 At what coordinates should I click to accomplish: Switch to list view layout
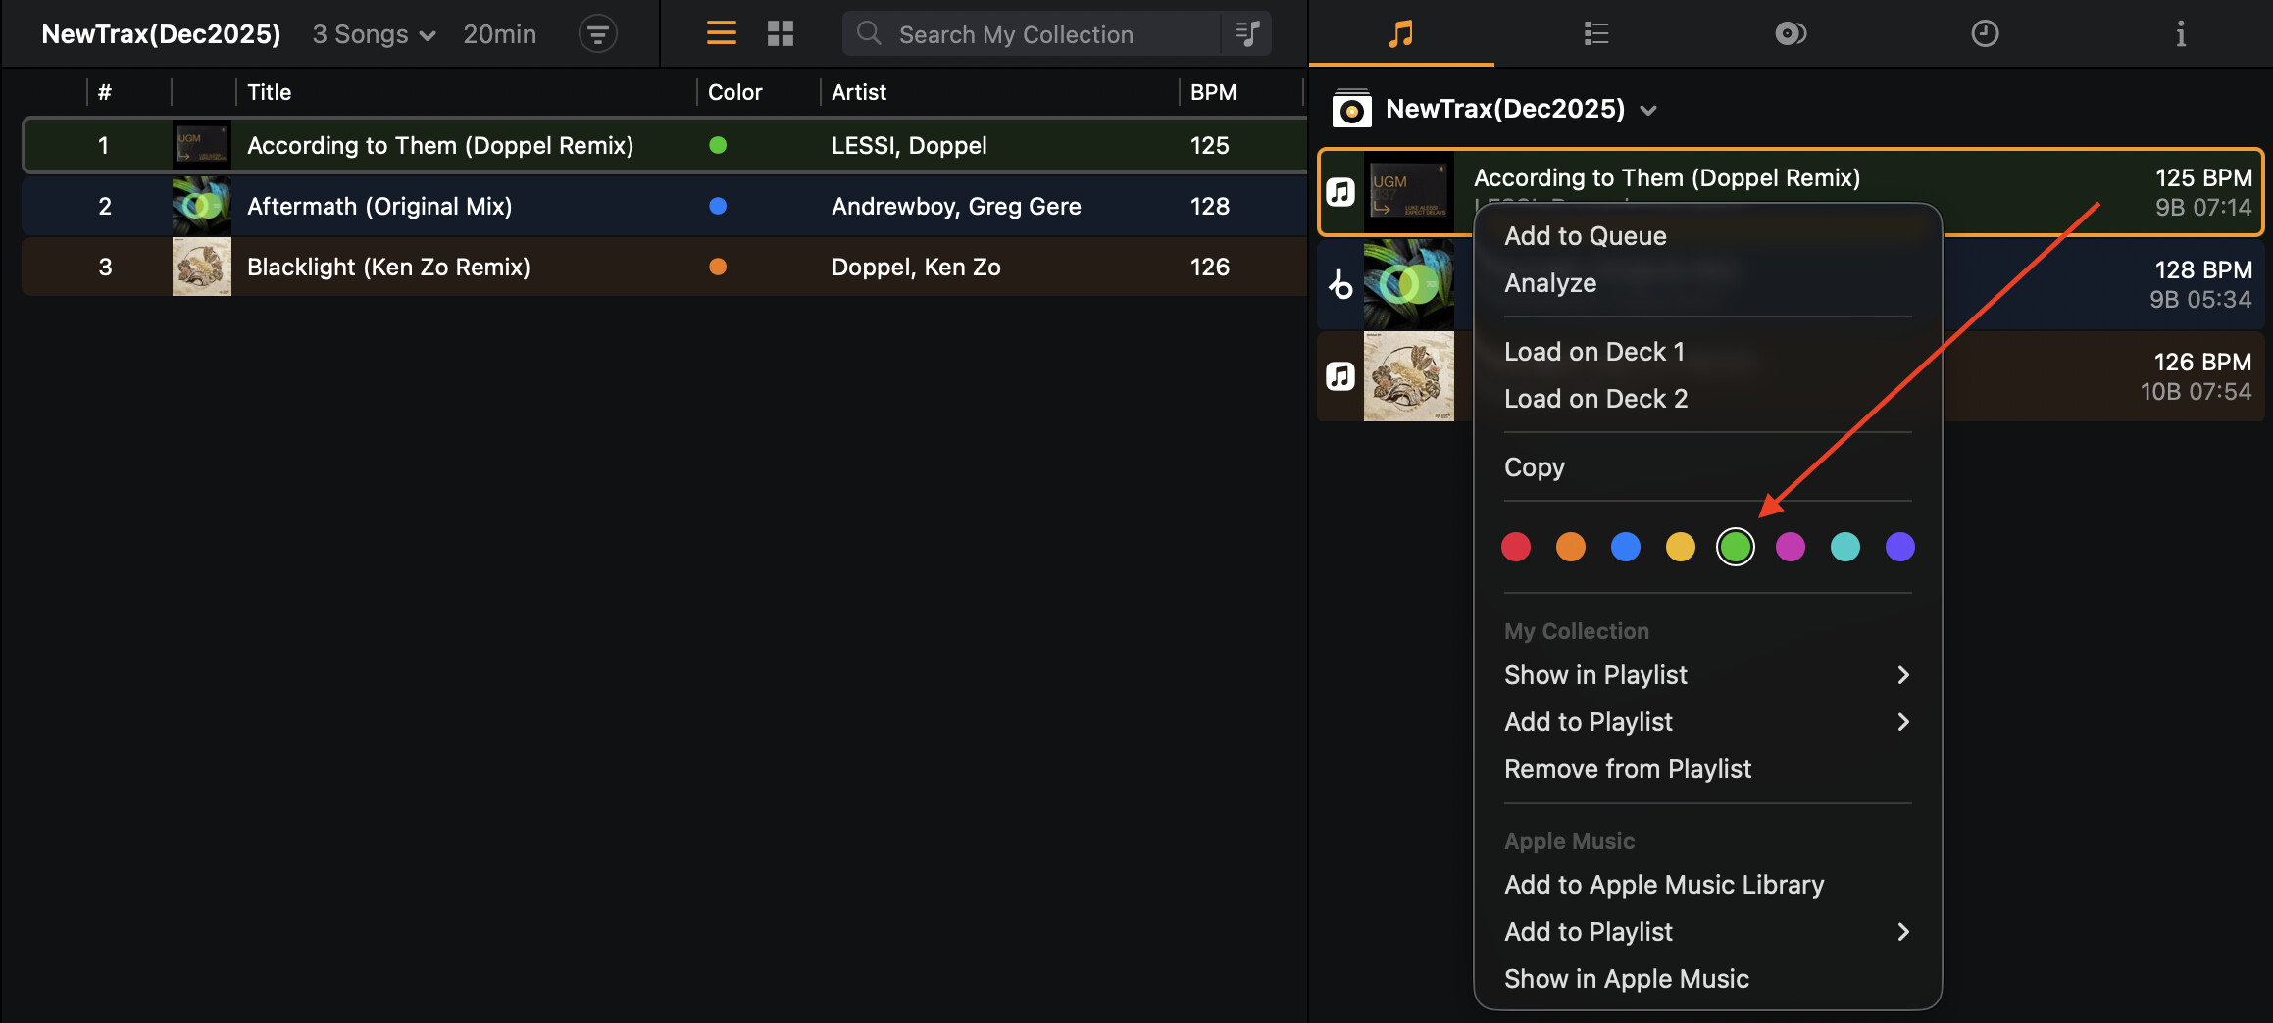(x=721, y=34)
